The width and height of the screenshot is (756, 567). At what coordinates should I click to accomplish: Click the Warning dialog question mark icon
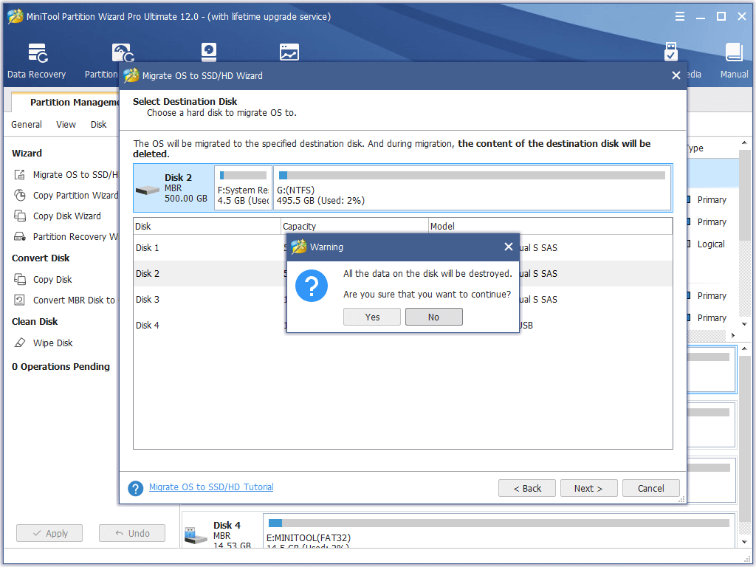pos(312,286)
